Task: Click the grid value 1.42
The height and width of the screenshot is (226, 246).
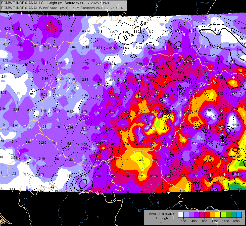Action: click(x=181, y=143)
